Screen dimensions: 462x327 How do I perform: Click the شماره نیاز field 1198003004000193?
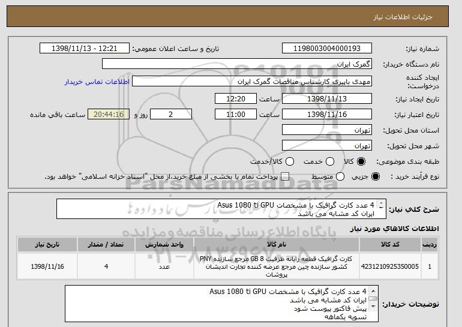click(x=327, y=49)
